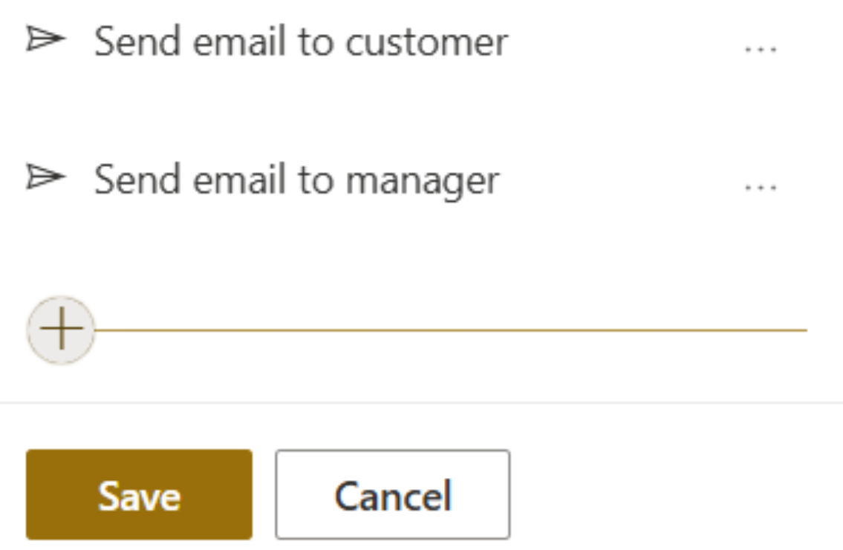
Task: Add a new action with the plus button
Action: [62, 330]
